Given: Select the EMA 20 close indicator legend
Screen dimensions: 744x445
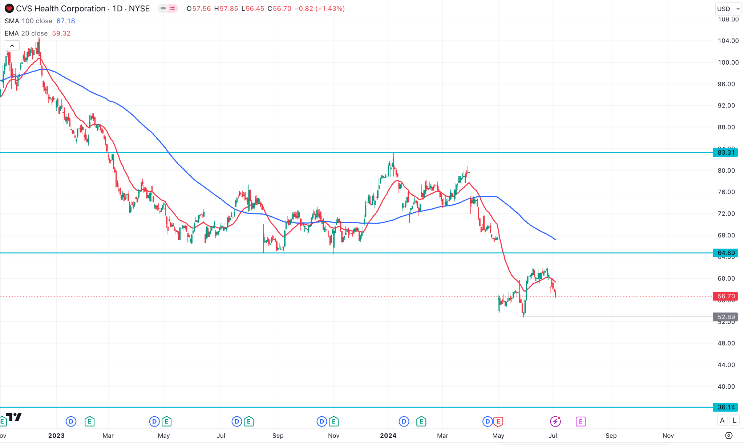Looking at the screenshot, I should 26,33.
